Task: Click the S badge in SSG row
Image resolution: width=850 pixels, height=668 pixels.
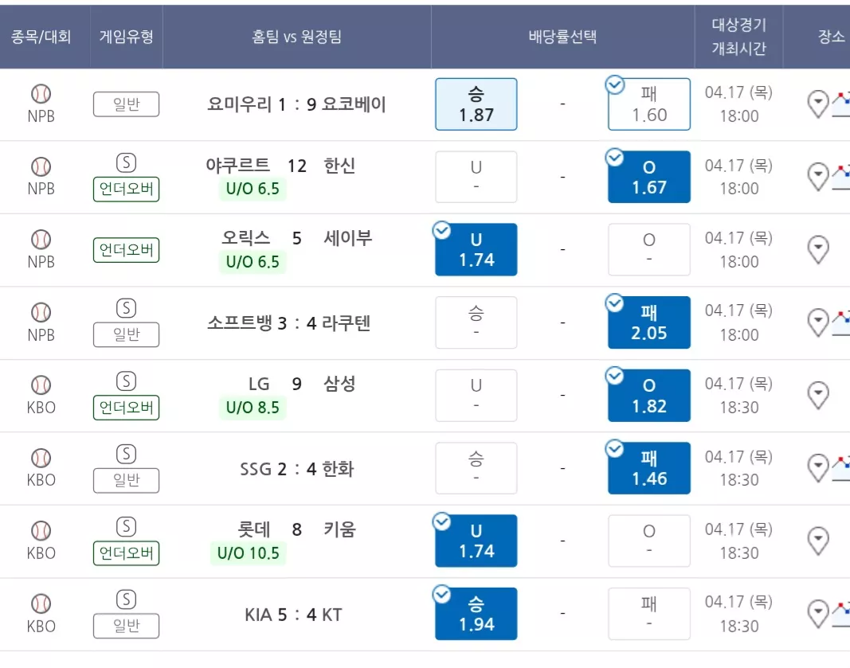Action: click(x=127, y=454)
